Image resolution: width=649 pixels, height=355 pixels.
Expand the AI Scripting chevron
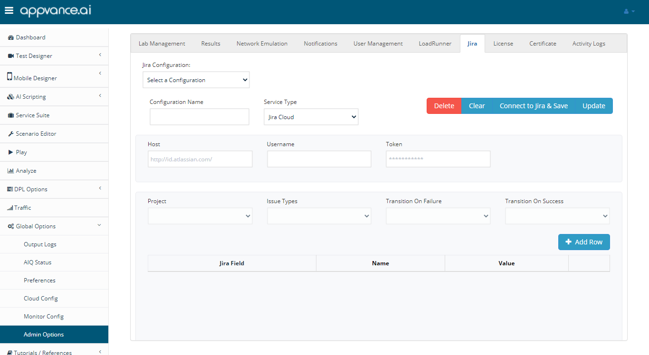[x=100, y=96]
